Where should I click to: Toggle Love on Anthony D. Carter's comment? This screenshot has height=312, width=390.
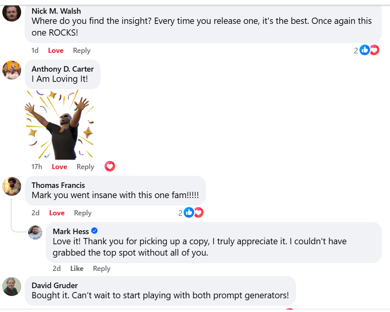[x=59, y=167]
